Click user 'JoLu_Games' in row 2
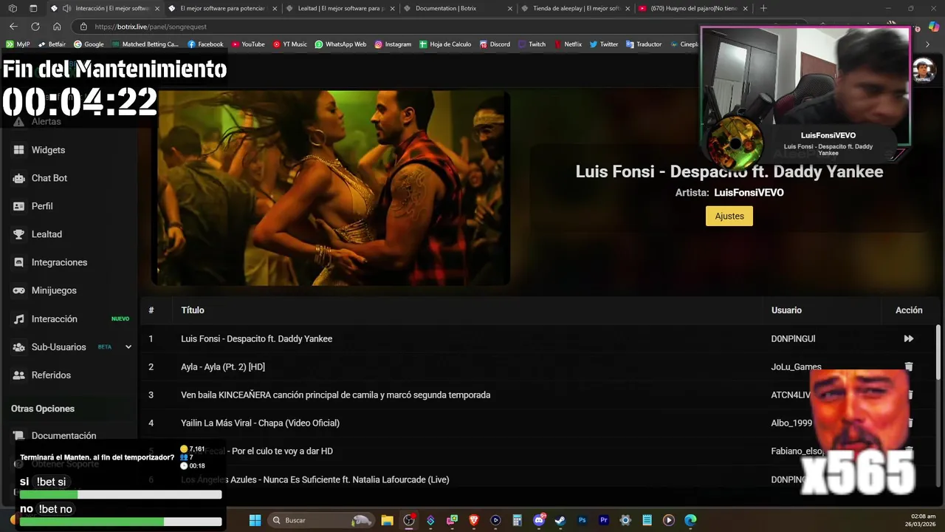Image resolution: width=945 pixels, height=532 pixels. pos(796,366)
